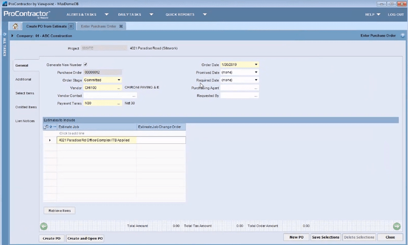Expand the Company 01 - ABC Construction bar

coord(12,36)
